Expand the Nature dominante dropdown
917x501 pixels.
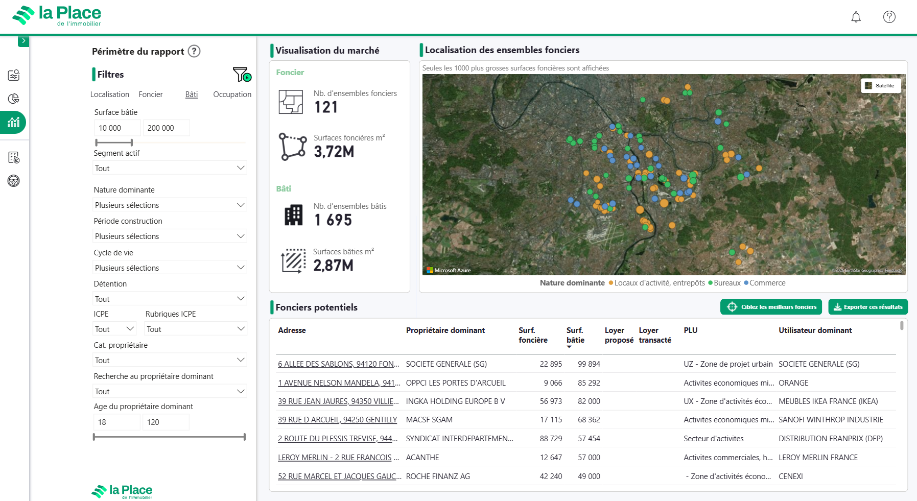(170, 205)
